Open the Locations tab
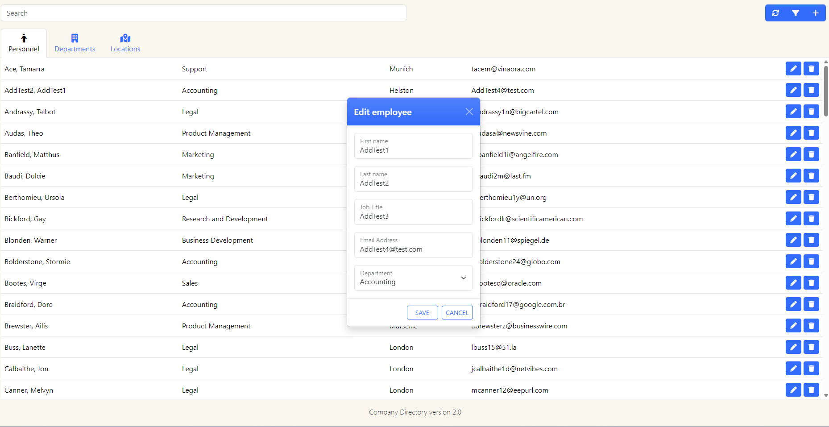 pyautogui.click(x=125, y=43)
